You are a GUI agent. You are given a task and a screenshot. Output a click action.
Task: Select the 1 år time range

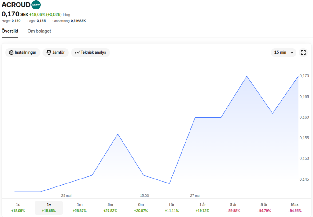click(203, 208)
